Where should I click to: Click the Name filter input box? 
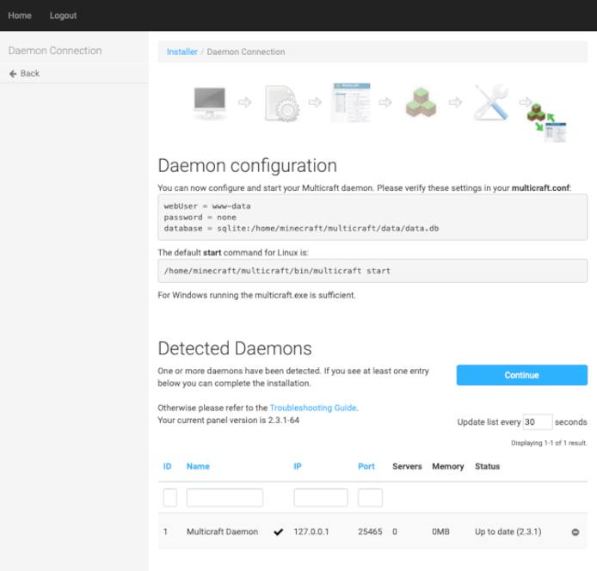225,498
